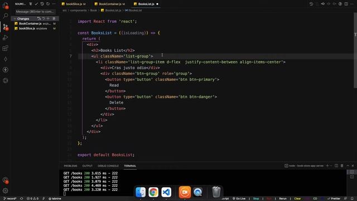Open bookSlice.js in the Changes list
Viewport: 357px width, 201px height.
click(35, 28)
